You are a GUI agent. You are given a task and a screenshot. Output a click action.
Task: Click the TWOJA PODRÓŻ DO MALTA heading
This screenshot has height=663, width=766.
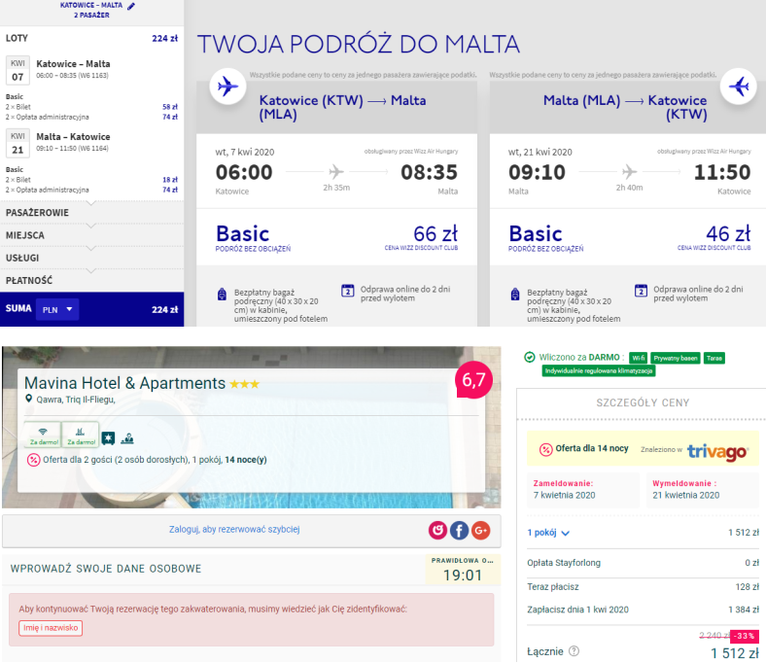[x=358, y=44]
